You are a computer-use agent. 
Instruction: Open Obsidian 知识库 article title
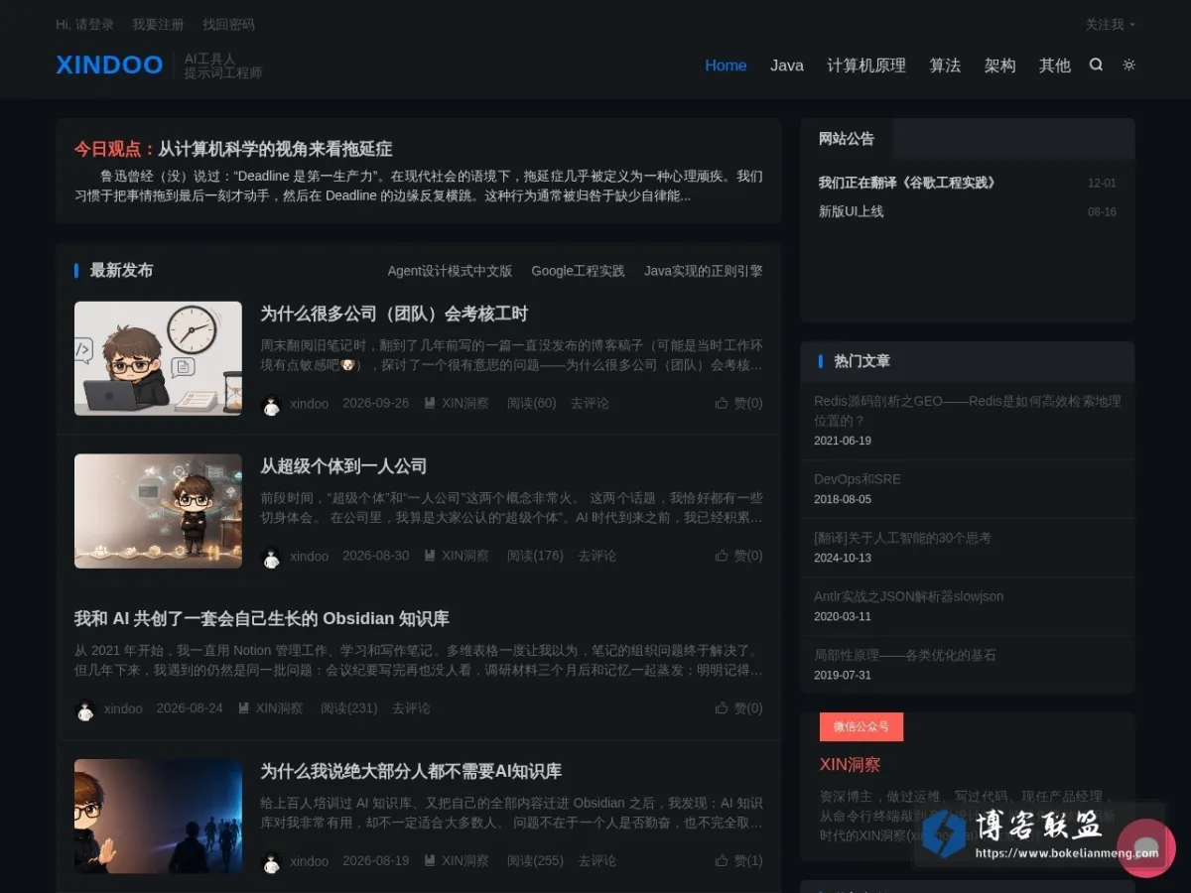pos(262,618)
